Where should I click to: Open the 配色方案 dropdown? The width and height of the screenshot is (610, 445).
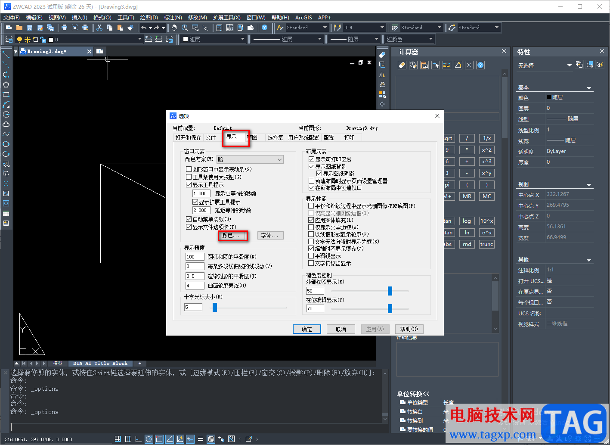[x=250, y=159]
